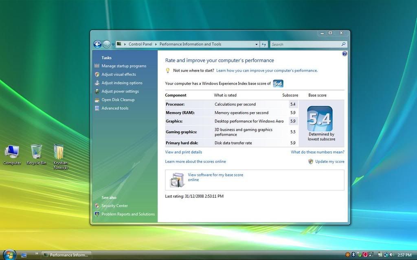
Task: Click the magnifier icon in the Search box
Action: tap(343, 44)
